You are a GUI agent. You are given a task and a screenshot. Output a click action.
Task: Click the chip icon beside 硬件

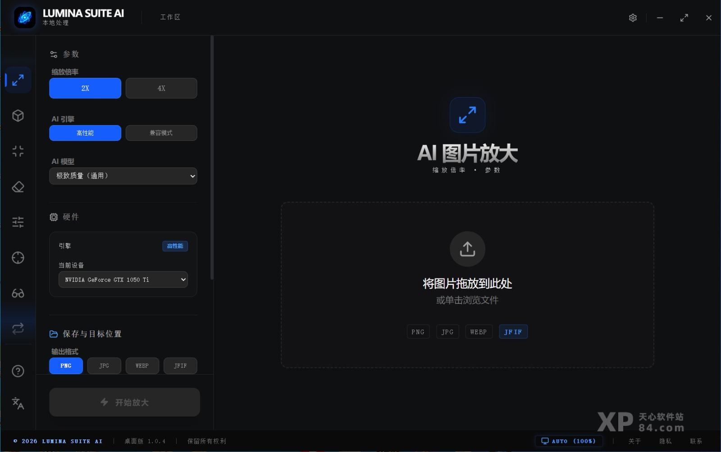click(54, 217)
